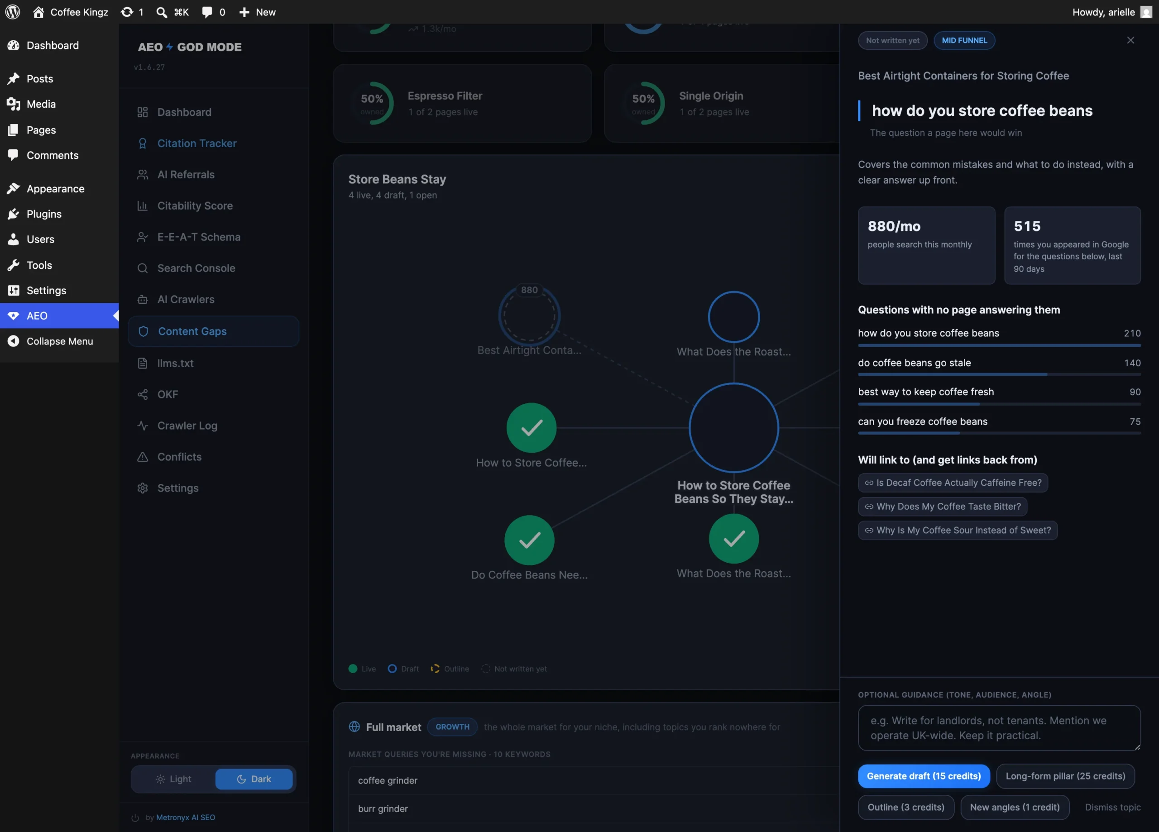Screen dimensions: 1159x832
Task: Open the comments bubble in admin bar
Action: point(213,12)
